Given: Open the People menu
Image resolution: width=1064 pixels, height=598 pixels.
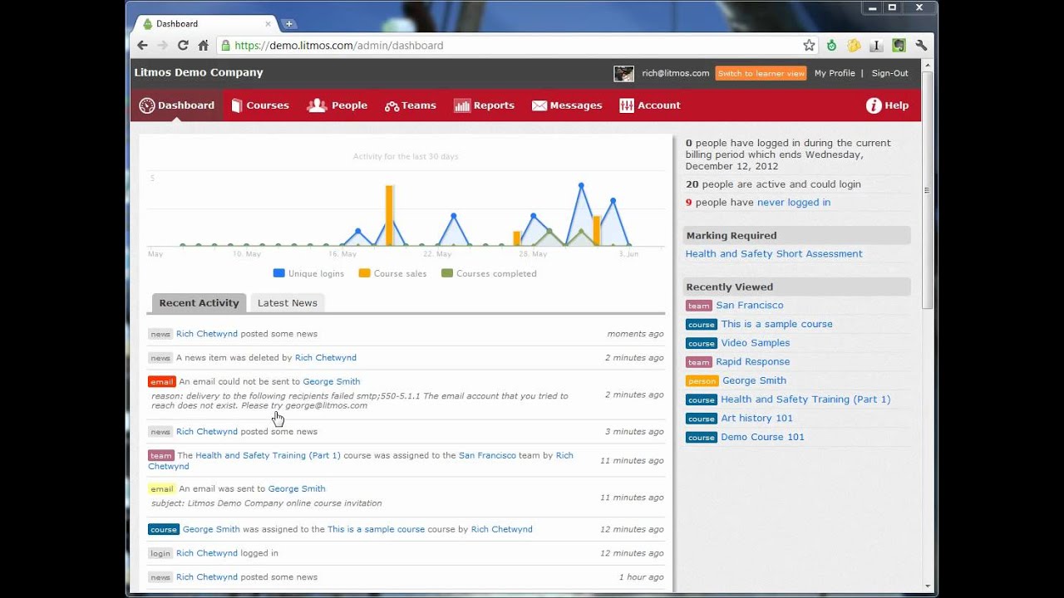Looking at the screenshot, I should pyautogui.click(x=337, y=105).
